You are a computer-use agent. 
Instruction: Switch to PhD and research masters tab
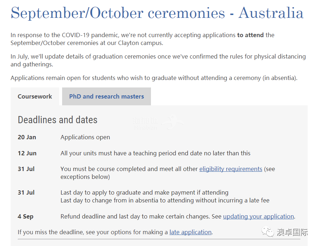point(106,96)
